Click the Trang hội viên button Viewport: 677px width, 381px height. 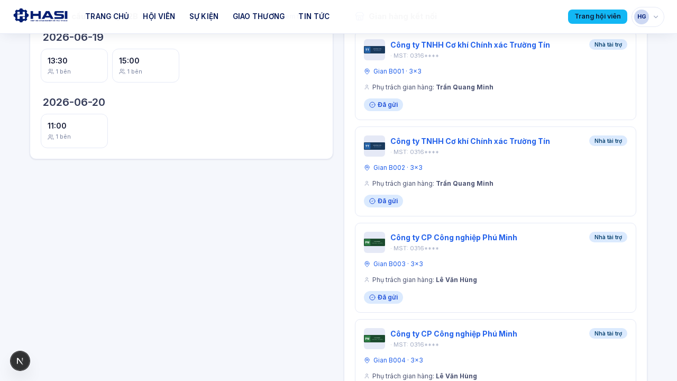(x=598, y=16)
